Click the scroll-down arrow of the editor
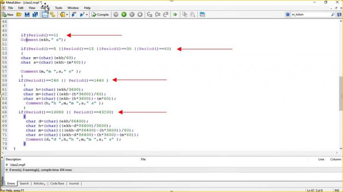 341,149
